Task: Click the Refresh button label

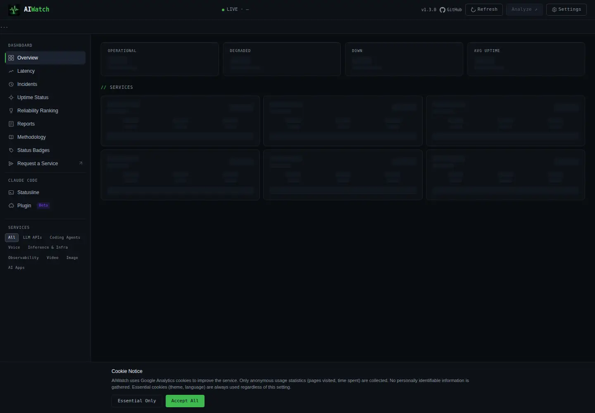Action: (x=488, y=9)
